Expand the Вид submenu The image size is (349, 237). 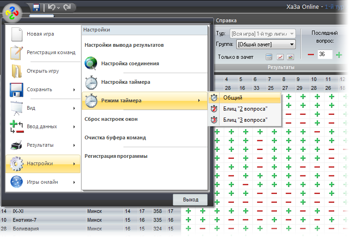[43, 108]
